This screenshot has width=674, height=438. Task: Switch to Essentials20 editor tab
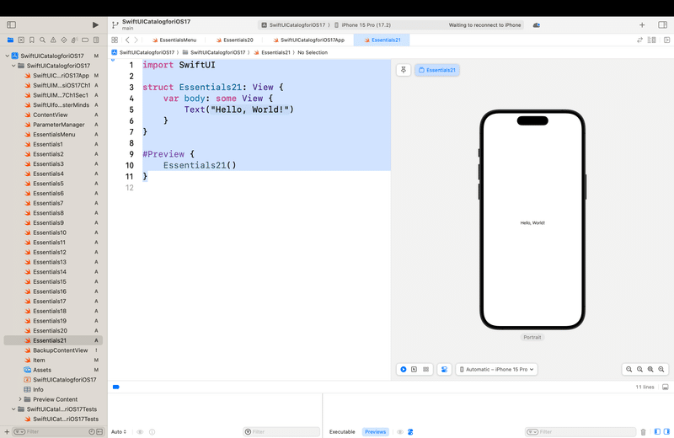tap(235, 40)
